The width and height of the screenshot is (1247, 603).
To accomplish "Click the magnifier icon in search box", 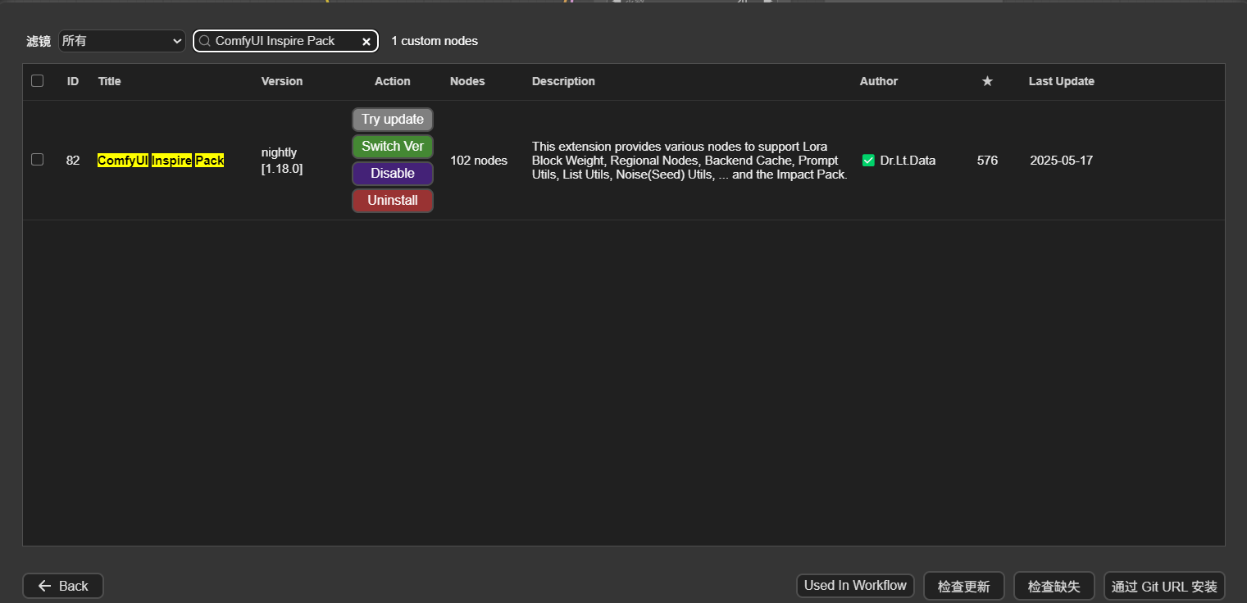I will (x=205, y=41).
